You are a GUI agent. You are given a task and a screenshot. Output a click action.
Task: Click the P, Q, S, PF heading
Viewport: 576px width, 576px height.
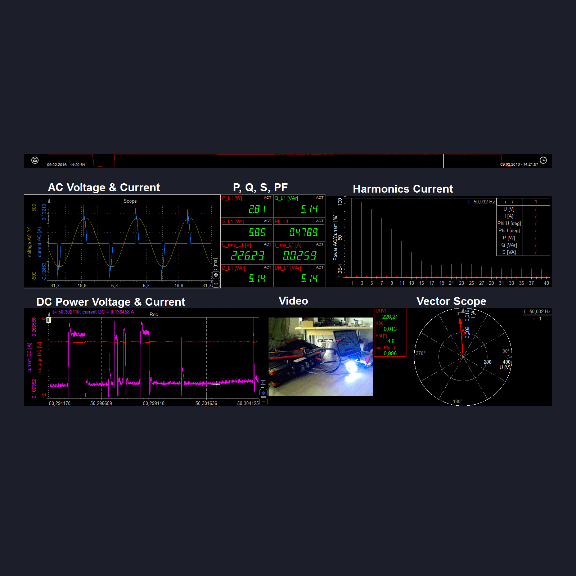click(260, 188)
